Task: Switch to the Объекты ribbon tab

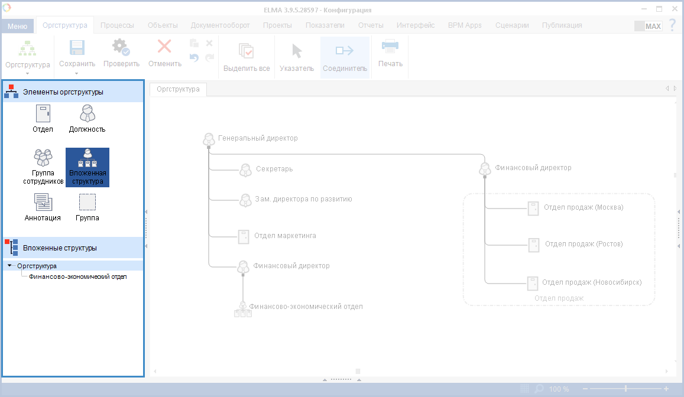Action: click(x=163, y=25)
